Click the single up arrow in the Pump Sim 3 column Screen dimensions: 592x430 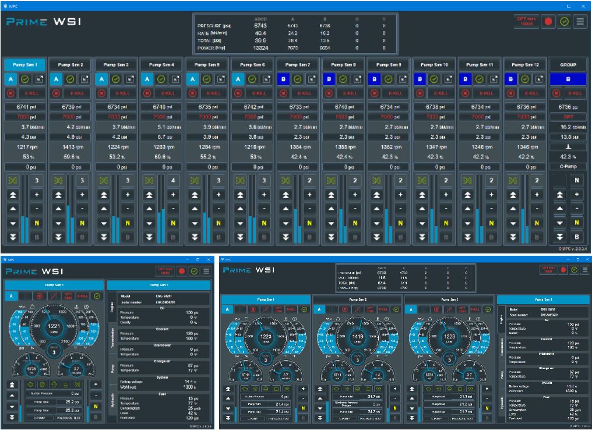[104, 209]
